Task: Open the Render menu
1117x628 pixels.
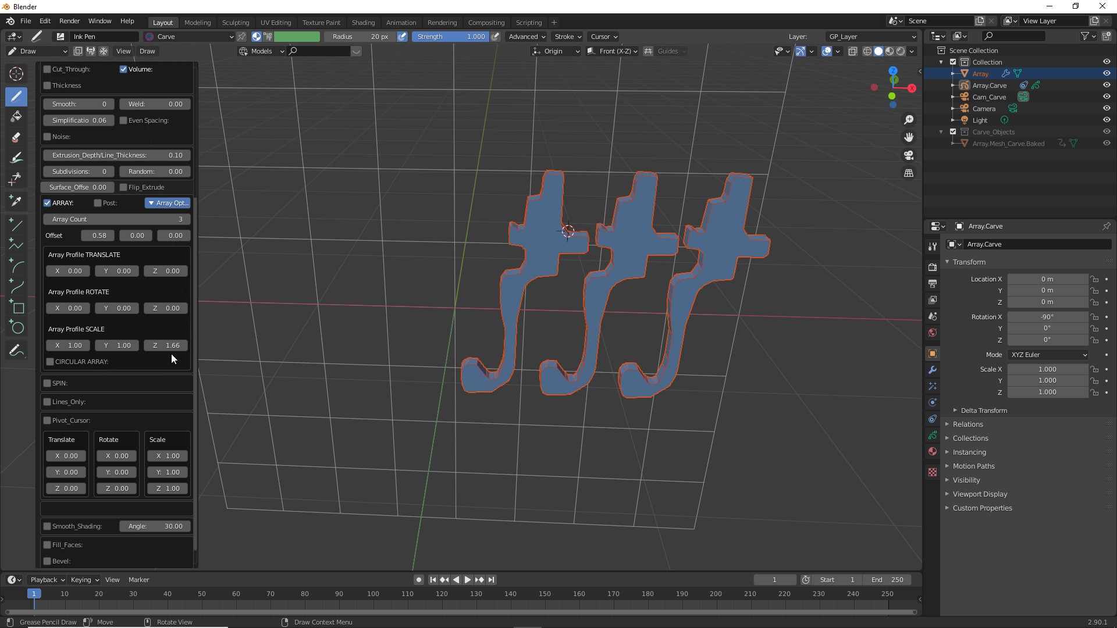Action: (69, 21)
